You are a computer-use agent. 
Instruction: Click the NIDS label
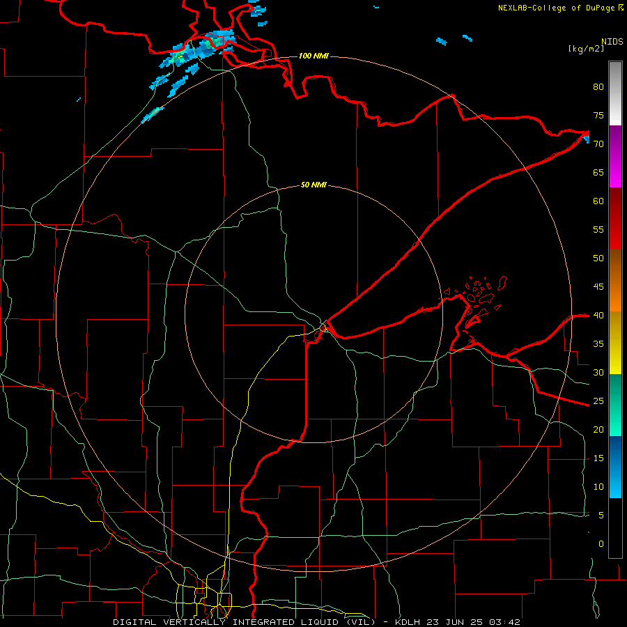tap(612, 42)
